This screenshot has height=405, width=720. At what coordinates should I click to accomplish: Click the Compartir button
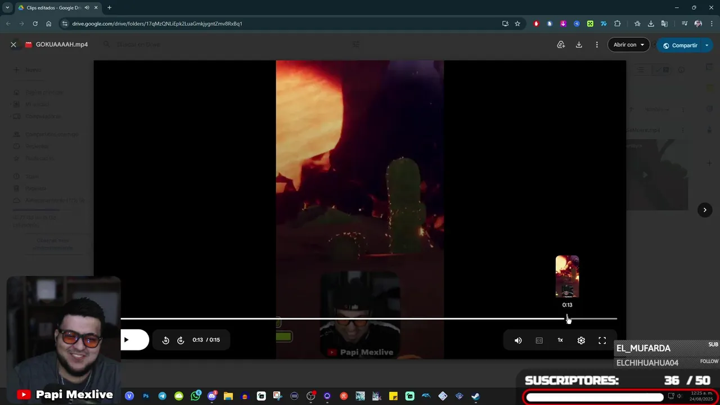(x=679, y=45)
